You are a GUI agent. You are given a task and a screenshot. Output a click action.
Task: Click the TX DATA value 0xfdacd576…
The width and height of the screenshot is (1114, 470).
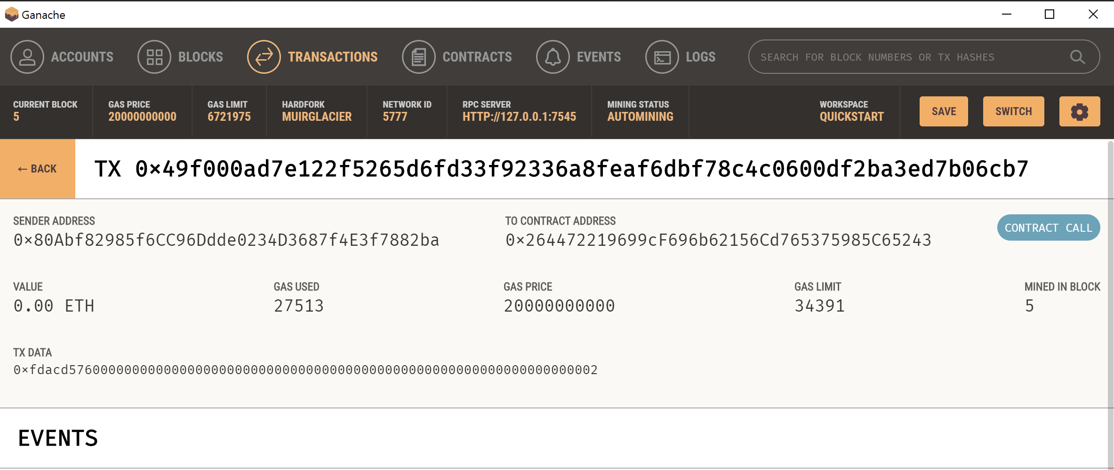pos(305,370)
